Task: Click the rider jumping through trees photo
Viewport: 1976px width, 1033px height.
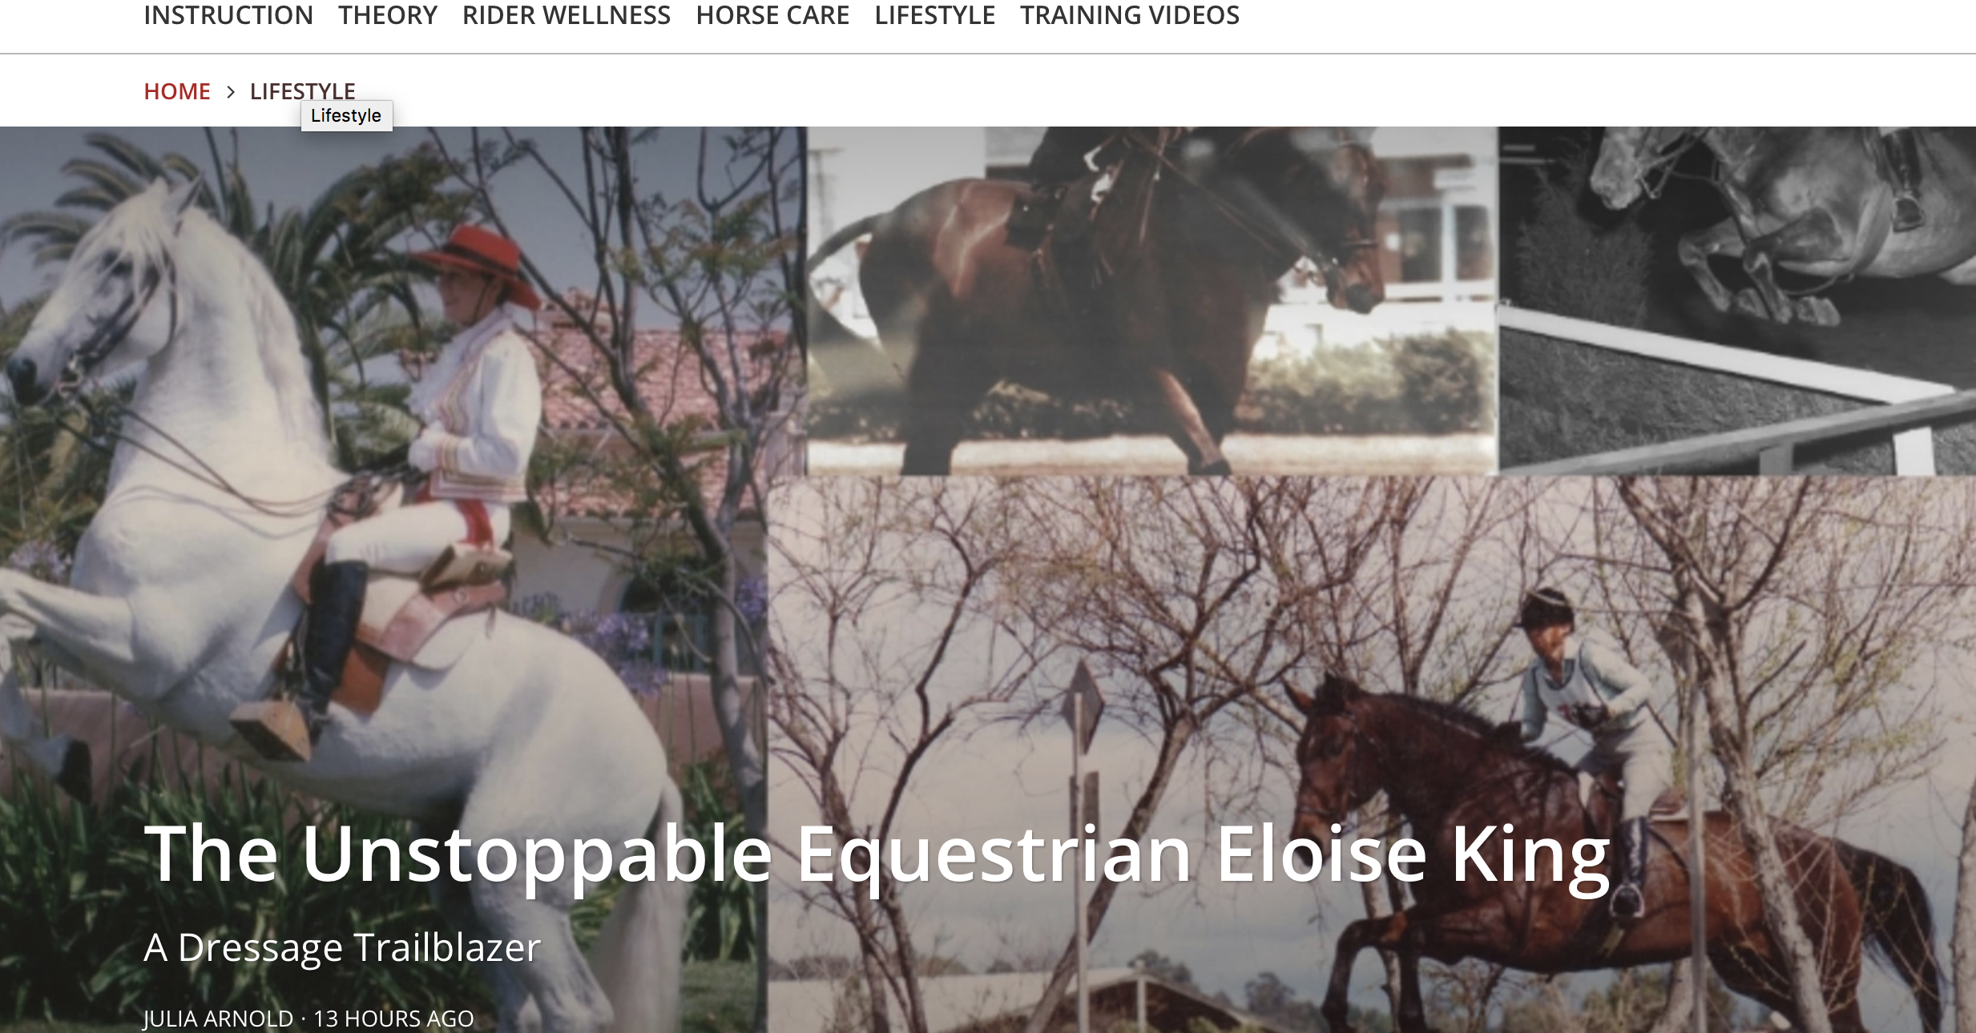Action: 1372,753
